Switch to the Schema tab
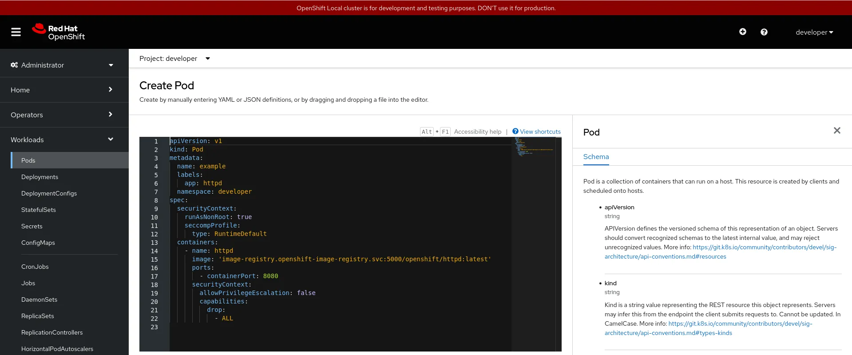 tap(596, 157)
